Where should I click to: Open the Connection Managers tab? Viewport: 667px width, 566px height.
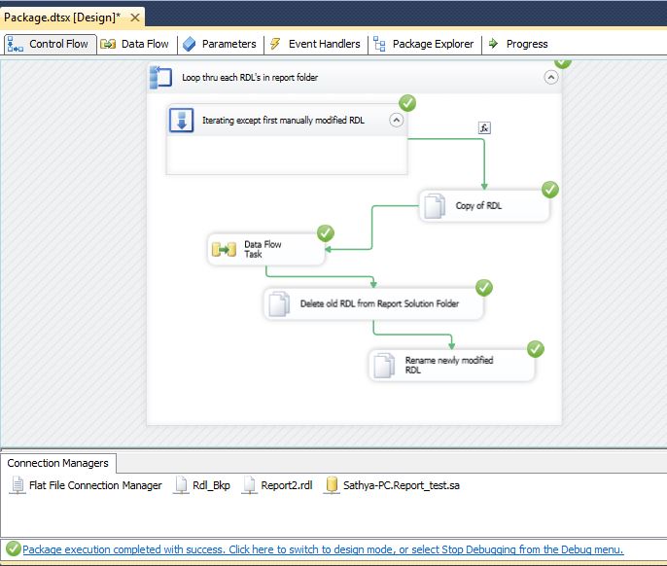58,463
